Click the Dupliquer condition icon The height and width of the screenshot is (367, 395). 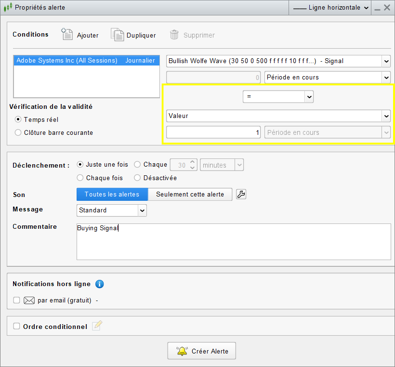click(117, 35)
